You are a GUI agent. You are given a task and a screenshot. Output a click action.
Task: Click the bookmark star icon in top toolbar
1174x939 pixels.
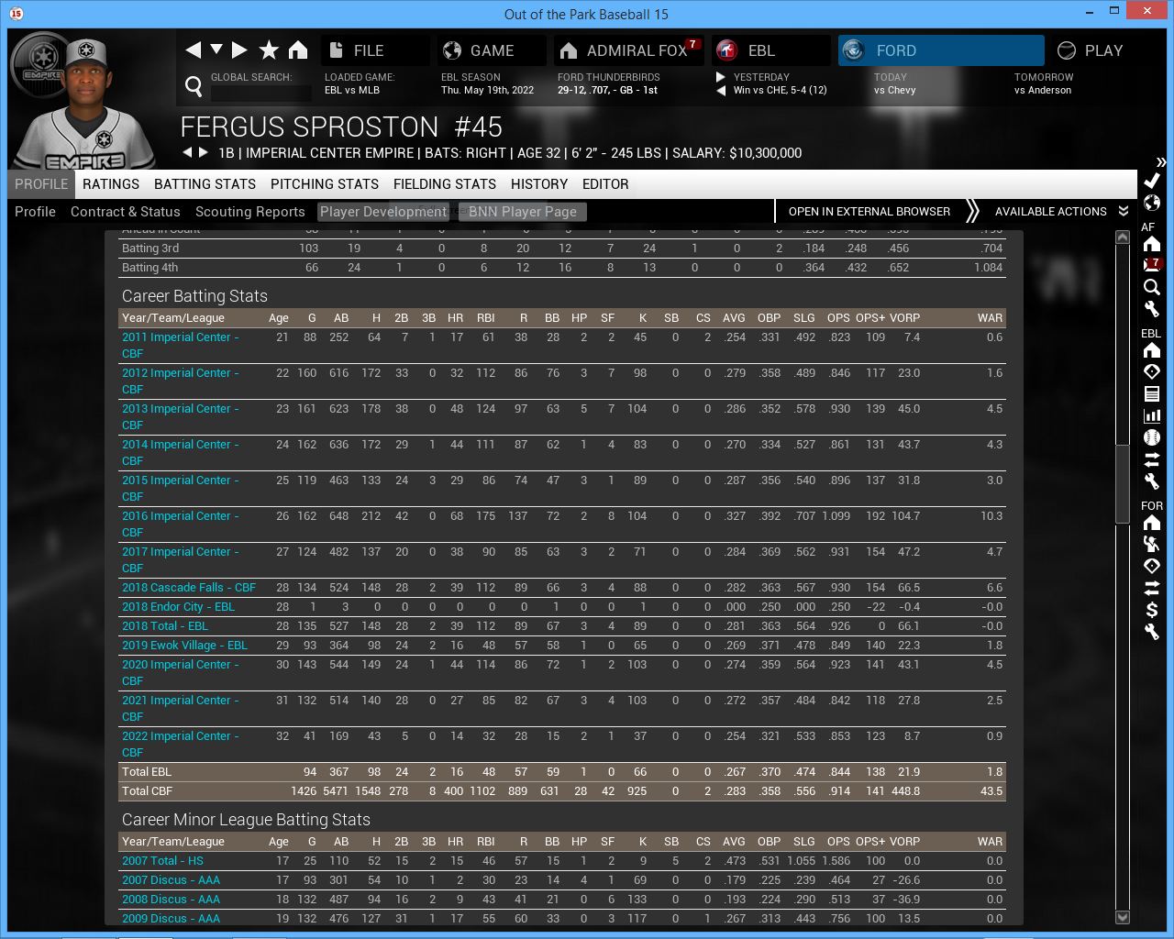(269, 50)
